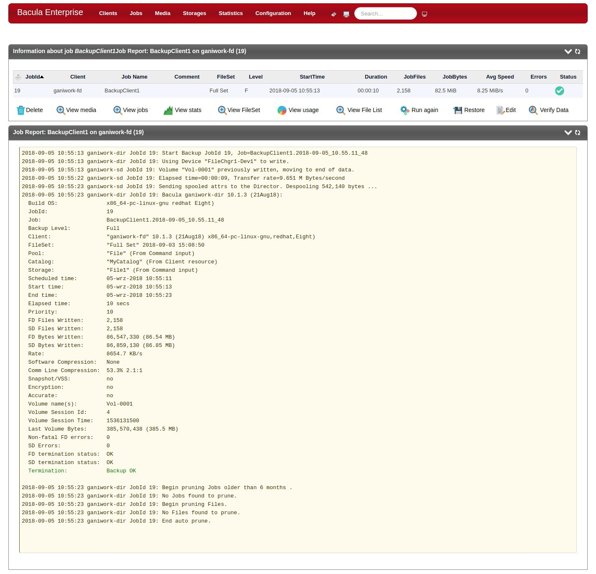The height and width of the screenshot is (574, 596).
Task: Click the green checkmark job status icon
Action: pyautogui.click(x=559, y=91)
